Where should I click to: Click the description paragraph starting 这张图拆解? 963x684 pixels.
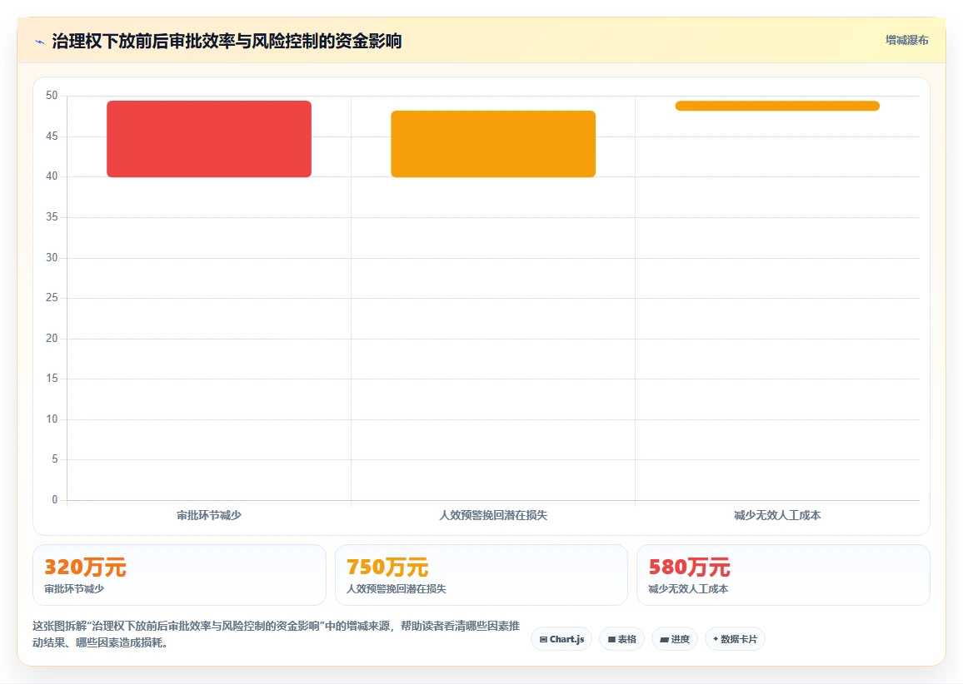[277, 634]
